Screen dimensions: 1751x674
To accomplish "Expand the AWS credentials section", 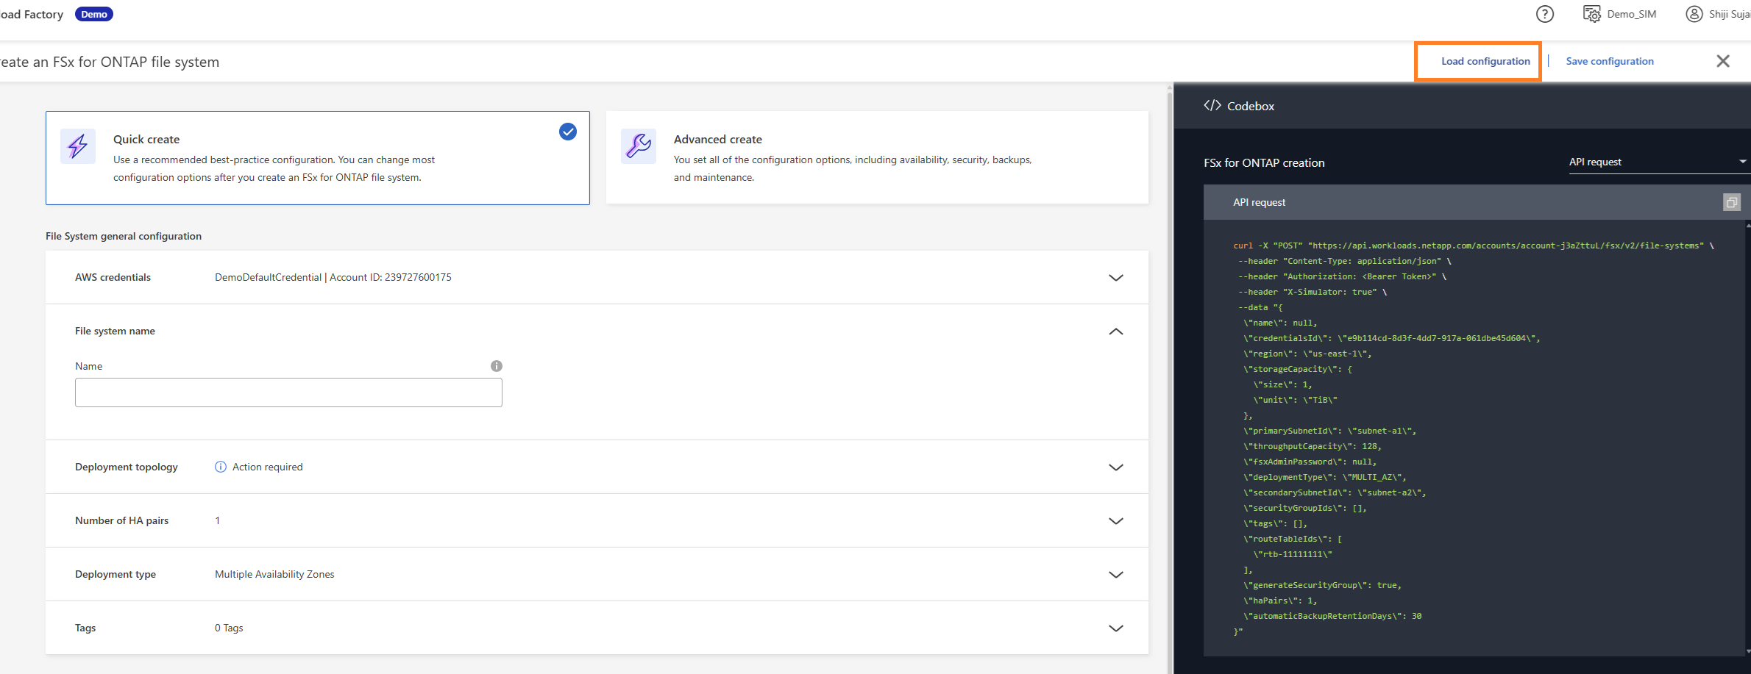I will [1116, 278].
